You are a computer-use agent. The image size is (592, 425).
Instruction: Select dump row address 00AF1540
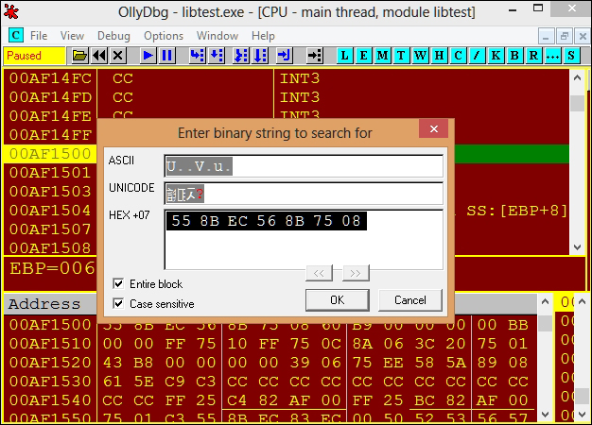[50, 400]
